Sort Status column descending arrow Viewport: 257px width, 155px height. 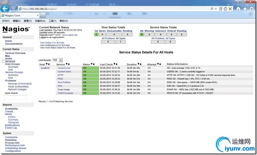click(94, 64)
